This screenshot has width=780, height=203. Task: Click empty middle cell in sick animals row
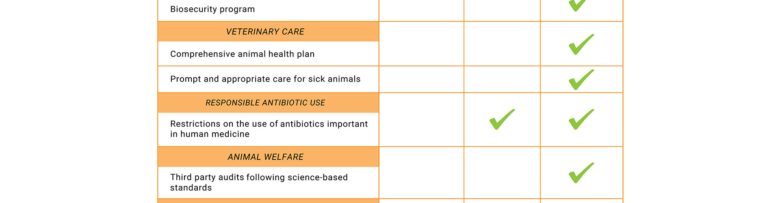[x=502, y=80]
